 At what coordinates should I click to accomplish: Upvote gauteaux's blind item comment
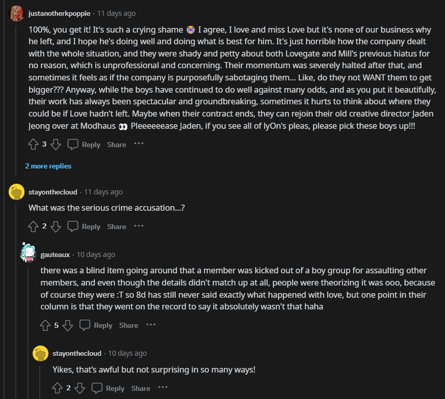point(45,325)
